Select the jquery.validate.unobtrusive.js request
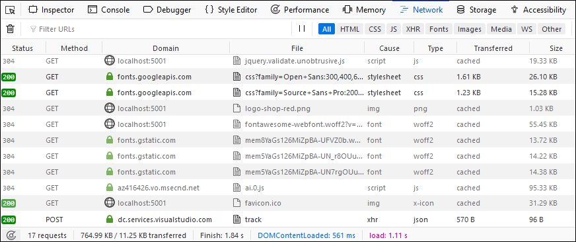Screen dimensions: 576x242 288,61
